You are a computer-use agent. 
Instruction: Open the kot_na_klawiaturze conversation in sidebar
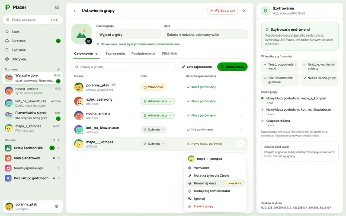[33, 103]
